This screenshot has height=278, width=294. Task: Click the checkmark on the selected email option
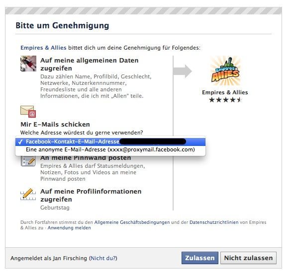(x=20, y=142)
